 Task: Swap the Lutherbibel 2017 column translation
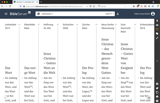click(x=19, y=25)
